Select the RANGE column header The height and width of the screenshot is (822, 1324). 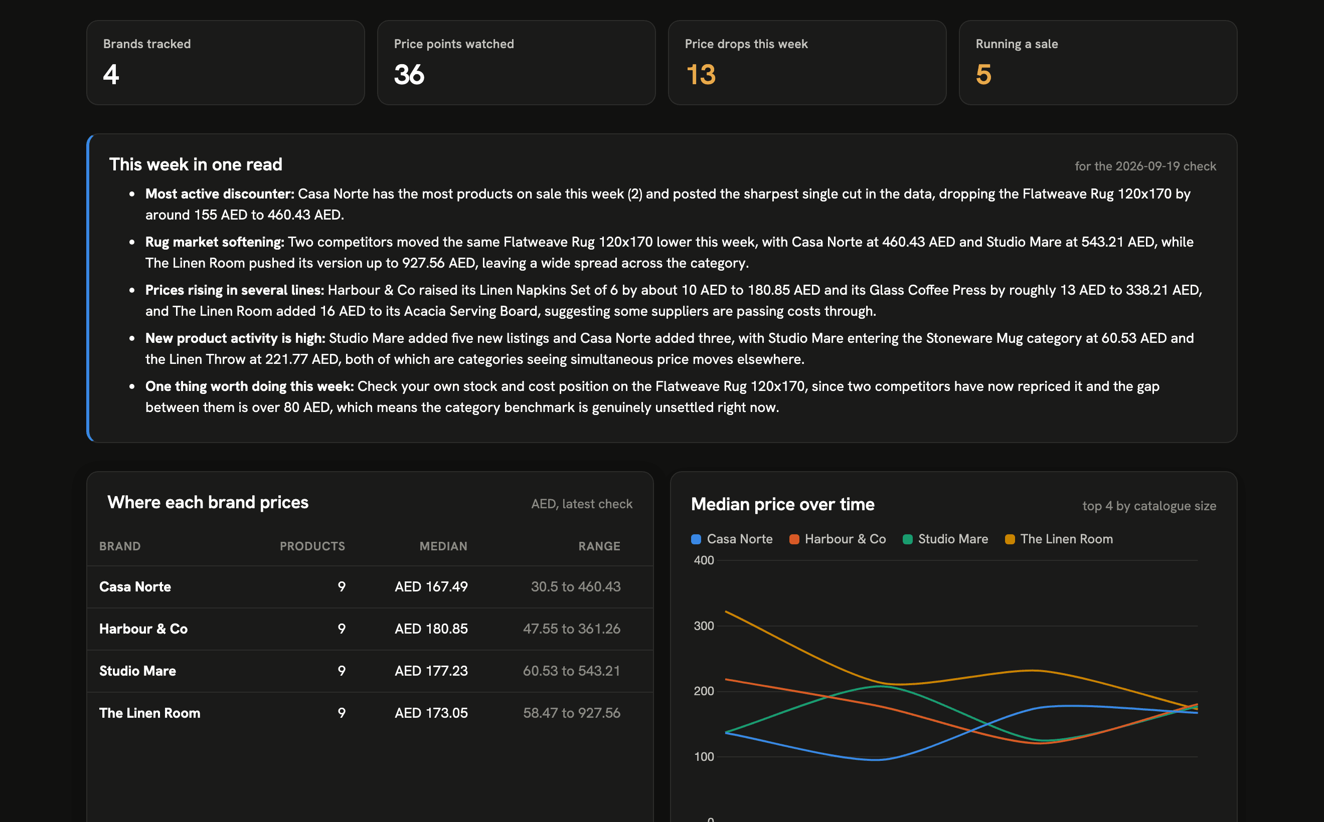(599, 546)
